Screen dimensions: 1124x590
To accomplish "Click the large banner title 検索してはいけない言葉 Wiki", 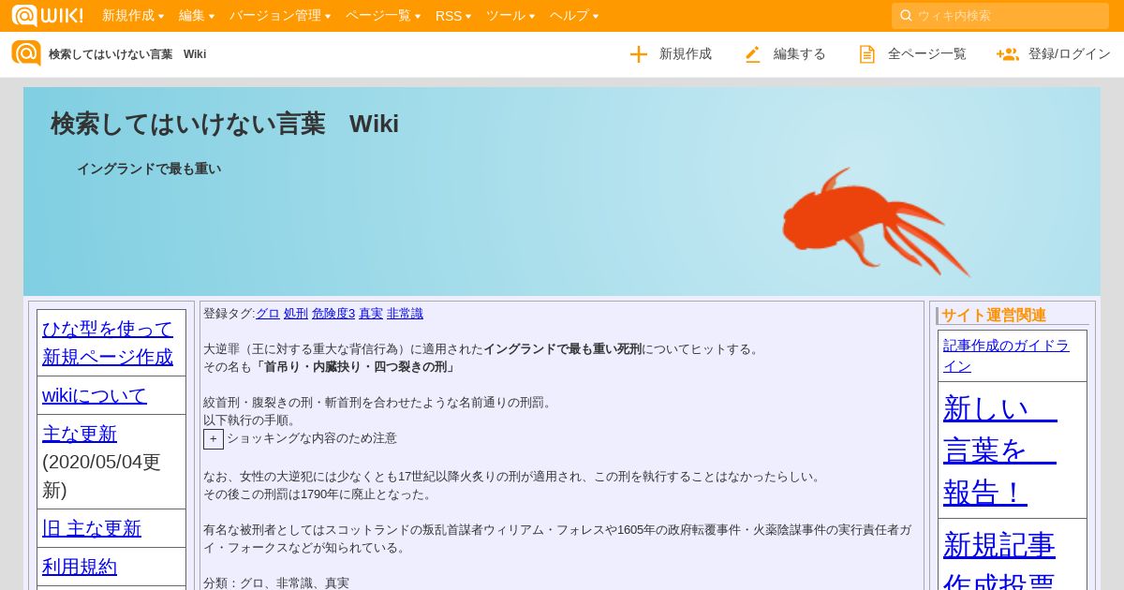I will pos(225,124).
